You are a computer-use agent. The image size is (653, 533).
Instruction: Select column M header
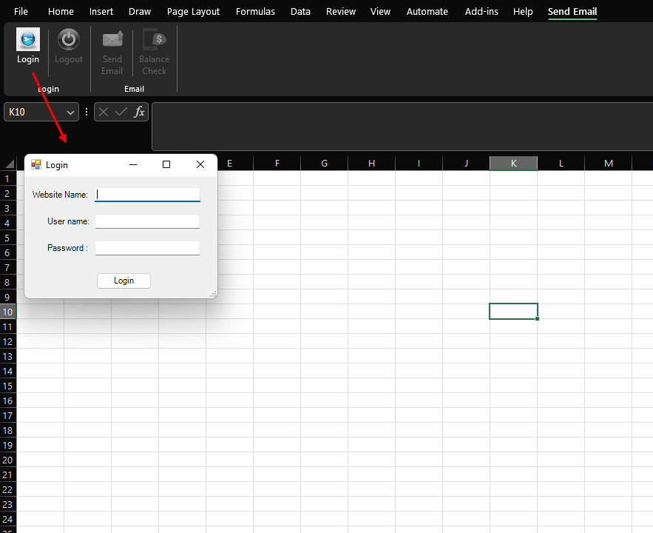tap(608, 163)
